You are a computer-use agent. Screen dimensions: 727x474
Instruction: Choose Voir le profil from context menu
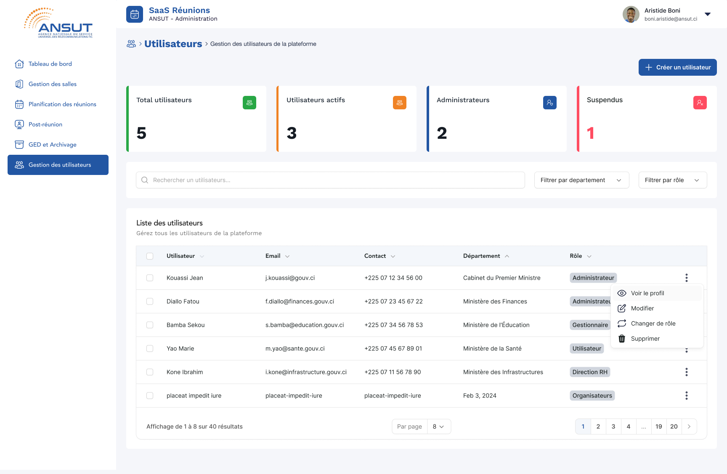point(657,293)
